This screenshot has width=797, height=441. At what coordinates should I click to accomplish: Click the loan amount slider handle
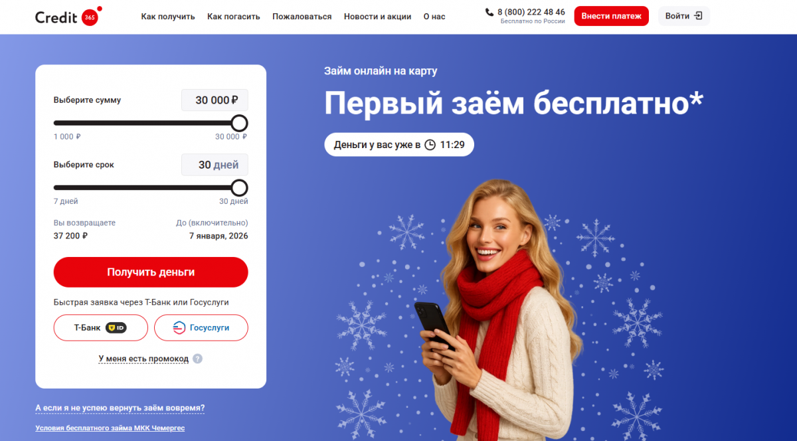(239, 123)
